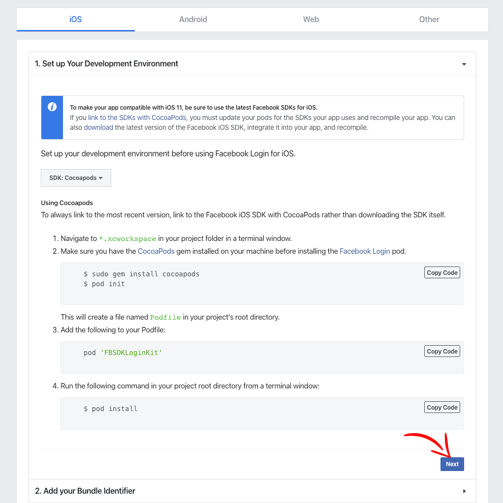Click the *.xcworkspace code text

tap(127, 239)
